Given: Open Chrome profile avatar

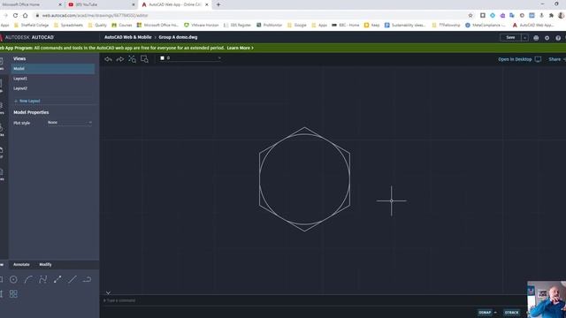Looking at the screenshot, I should point(562,16).
